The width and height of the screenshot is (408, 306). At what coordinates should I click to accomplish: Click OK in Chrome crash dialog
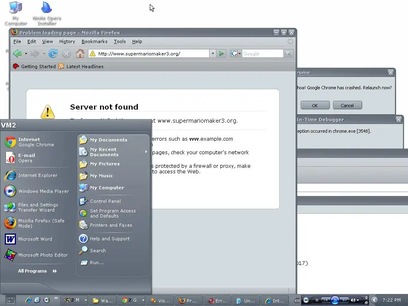point(315,105)
